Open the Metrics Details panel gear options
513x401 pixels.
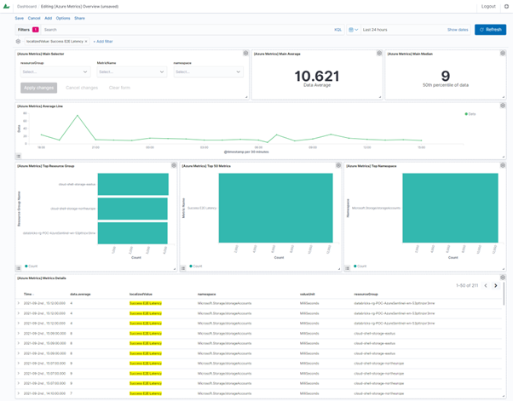click(503, 278)
